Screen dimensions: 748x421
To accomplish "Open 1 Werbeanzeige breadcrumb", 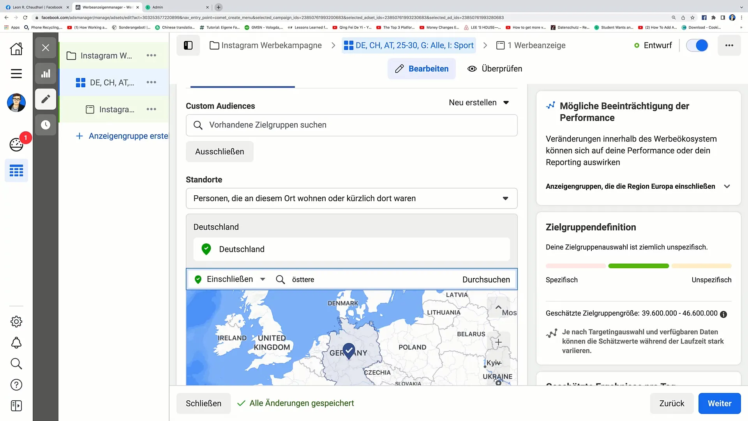I will [x=531, y=45].
